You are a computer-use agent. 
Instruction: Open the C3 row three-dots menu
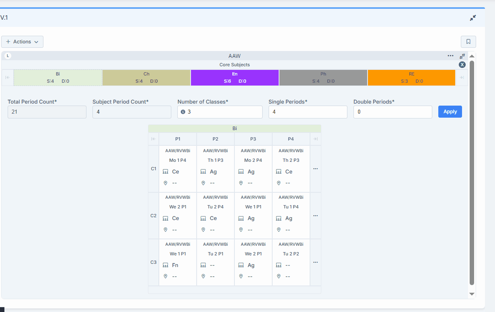pyautogui.click(x=315, y=262)
